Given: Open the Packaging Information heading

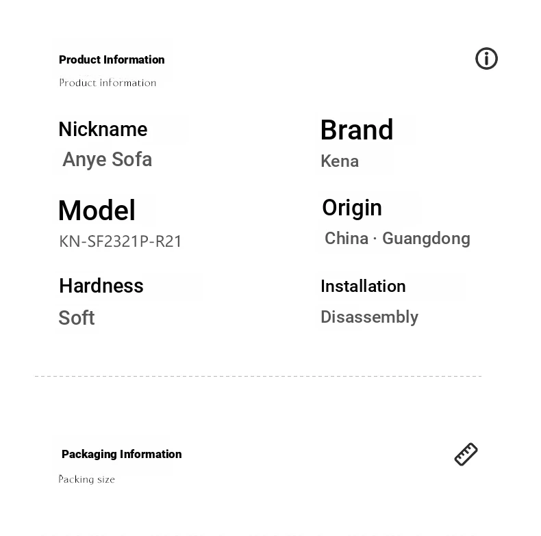Looking at the screenshot, I should pos(121,455).
